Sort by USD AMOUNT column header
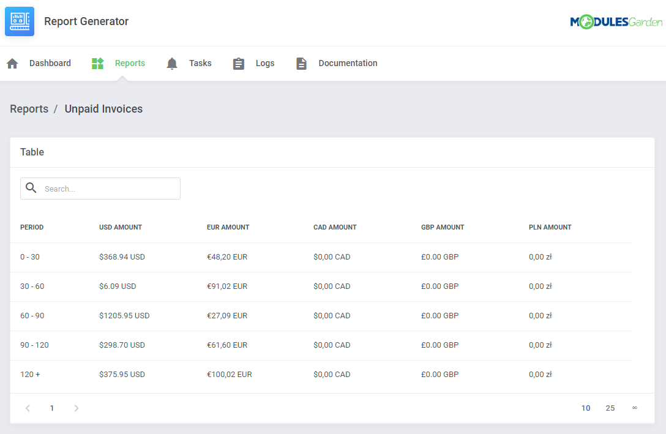The height and width of the screenshot is (434, 666). click(x=121, y=228)
